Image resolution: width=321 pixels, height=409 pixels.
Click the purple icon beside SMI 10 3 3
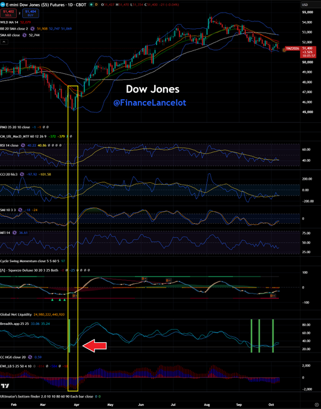(20, 210)
